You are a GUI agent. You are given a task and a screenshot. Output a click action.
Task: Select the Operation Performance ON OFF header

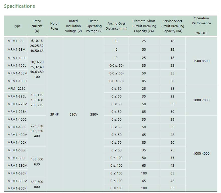click(x=201, y=26)
